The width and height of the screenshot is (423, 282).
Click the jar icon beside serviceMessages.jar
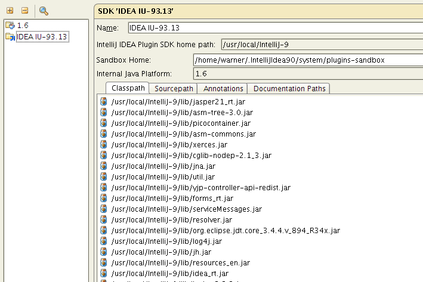[x=104, y=209]
